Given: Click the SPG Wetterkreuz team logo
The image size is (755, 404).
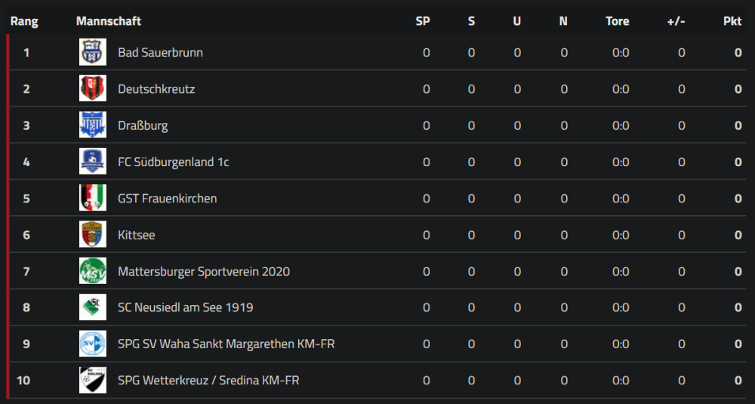Looking at the screenshot, I should [x=93, y=381].
